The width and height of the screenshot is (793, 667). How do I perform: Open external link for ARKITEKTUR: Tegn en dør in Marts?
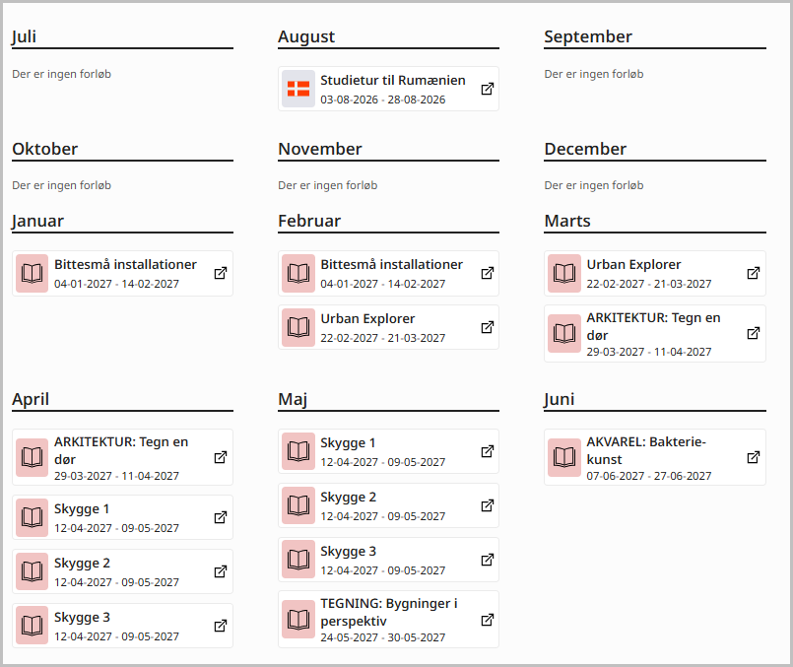coord(753,333)
